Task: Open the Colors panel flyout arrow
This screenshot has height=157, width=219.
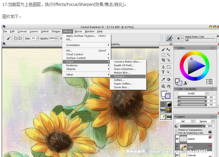Action: click(x=215, y=48)
